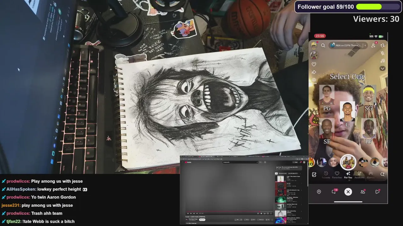Choose the flame 10 lens in carousel

tap(311, 162)
